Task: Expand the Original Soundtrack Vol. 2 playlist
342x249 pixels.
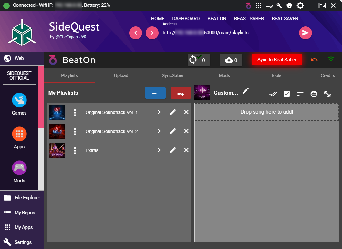Action: tap(159, 131)
